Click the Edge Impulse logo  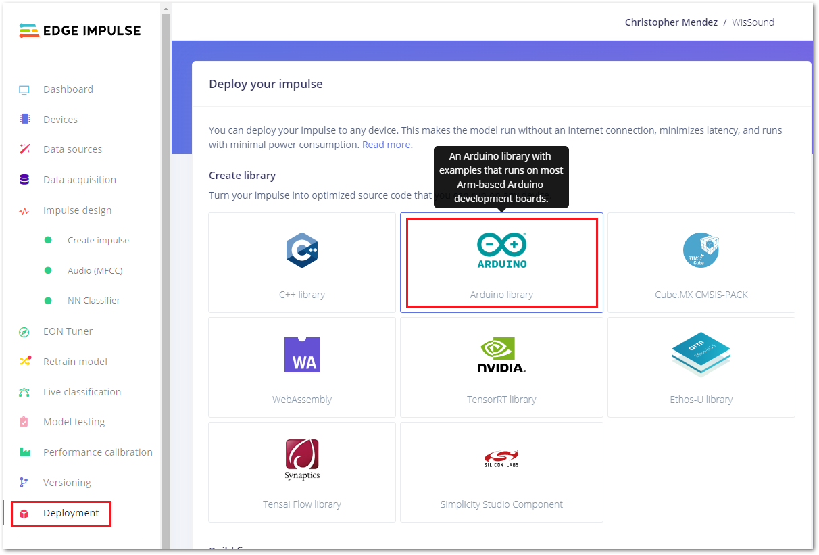tap(80, 30)
